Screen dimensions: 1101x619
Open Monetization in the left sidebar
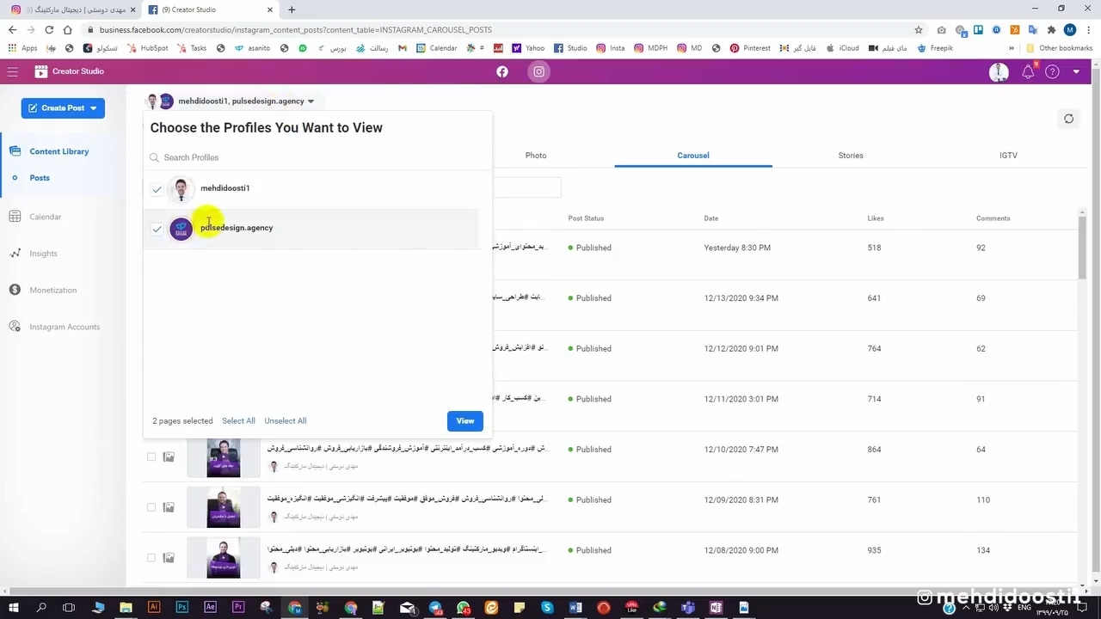click(x=52, y=291)
